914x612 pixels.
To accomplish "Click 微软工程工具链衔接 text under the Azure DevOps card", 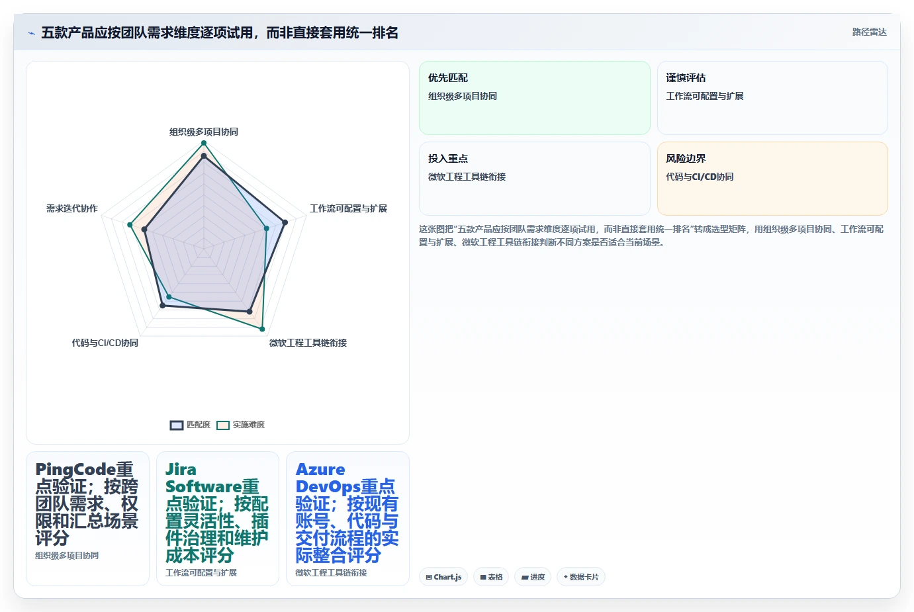I will [331, 573].
